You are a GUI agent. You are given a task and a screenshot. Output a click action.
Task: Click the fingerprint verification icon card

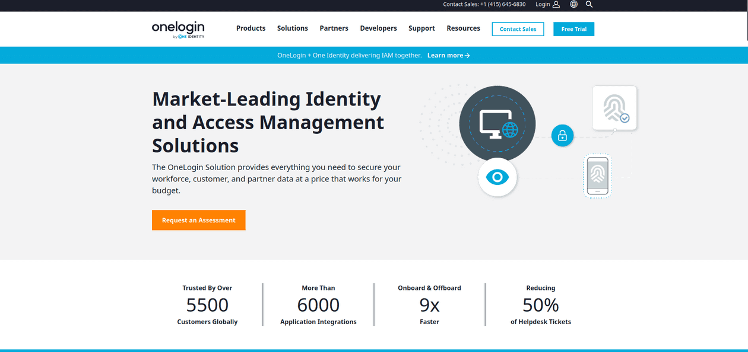[614, 108]
